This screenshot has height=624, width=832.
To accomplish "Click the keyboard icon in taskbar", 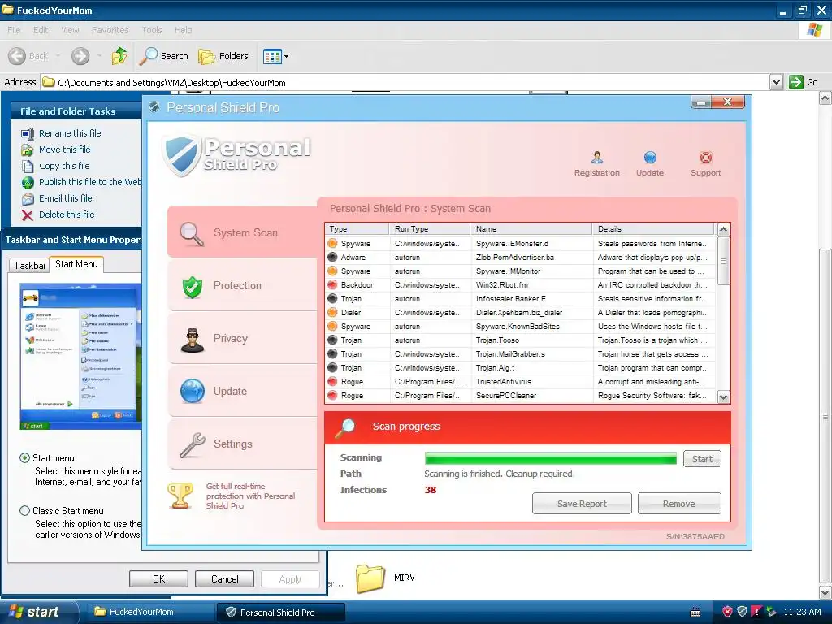I will click(695, 613).
